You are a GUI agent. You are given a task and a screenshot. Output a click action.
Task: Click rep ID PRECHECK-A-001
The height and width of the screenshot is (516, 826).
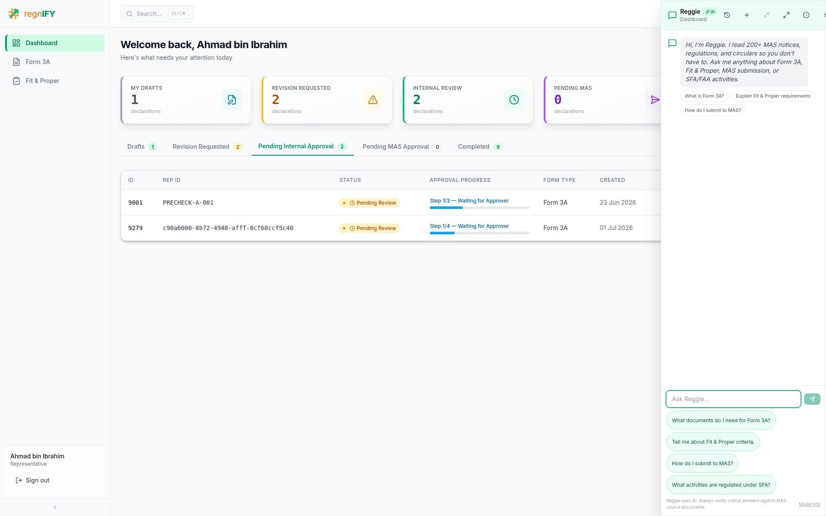[188, 203]
